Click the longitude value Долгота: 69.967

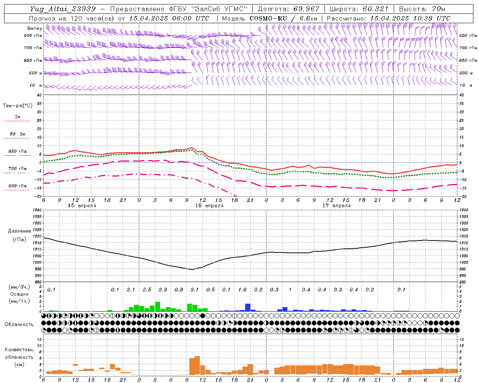click(x=289, y=9)
